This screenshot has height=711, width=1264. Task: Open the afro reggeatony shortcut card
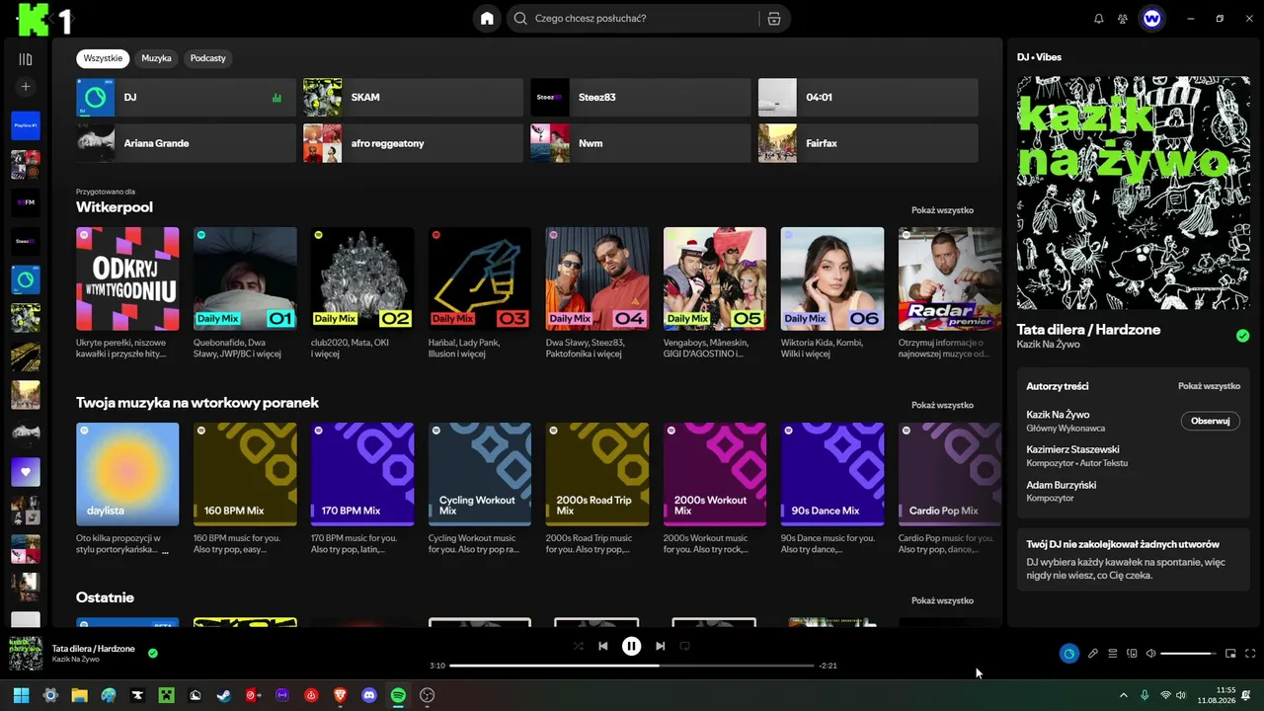click(413, 143)
